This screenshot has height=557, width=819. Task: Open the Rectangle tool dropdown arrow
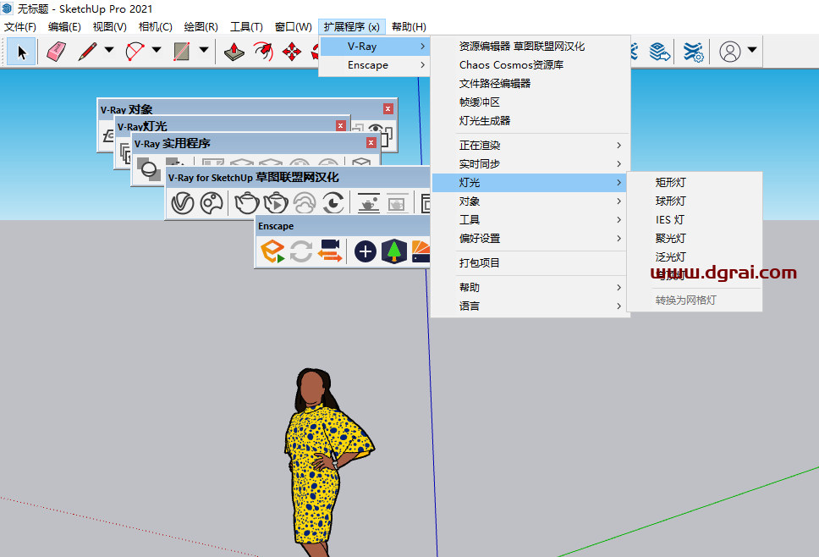[x=202, y=51]
